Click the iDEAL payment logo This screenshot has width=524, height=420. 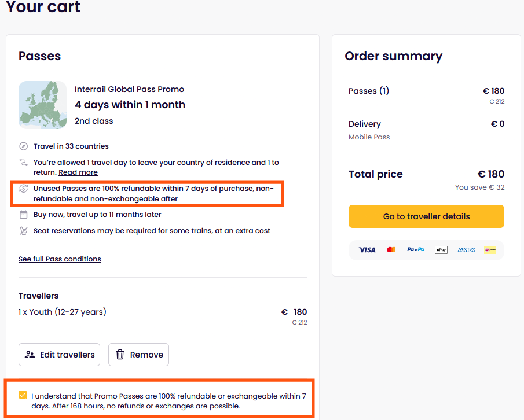point(490,250)
